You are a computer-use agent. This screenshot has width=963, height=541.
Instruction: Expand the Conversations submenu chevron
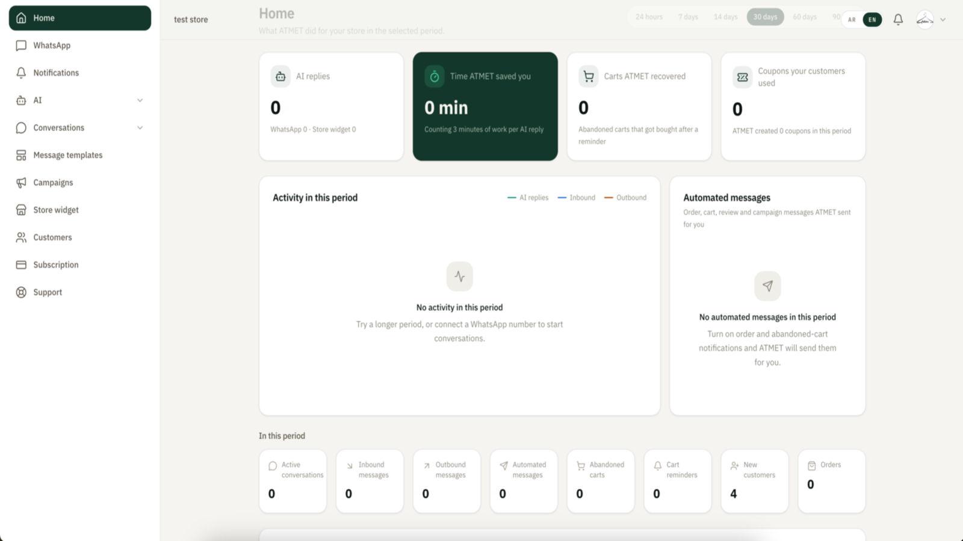tap(140, 127)
